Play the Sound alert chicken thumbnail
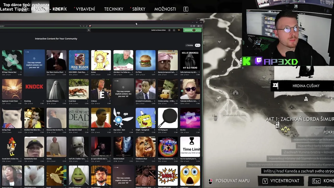Screen dimensions: 334x188 point(12,147)
